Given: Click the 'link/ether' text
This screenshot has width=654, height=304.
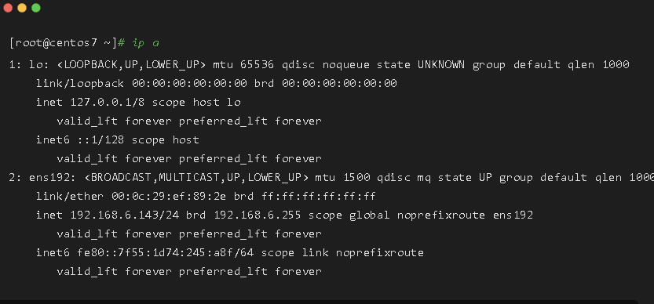Looking at the screenshot, I should 70,196.
